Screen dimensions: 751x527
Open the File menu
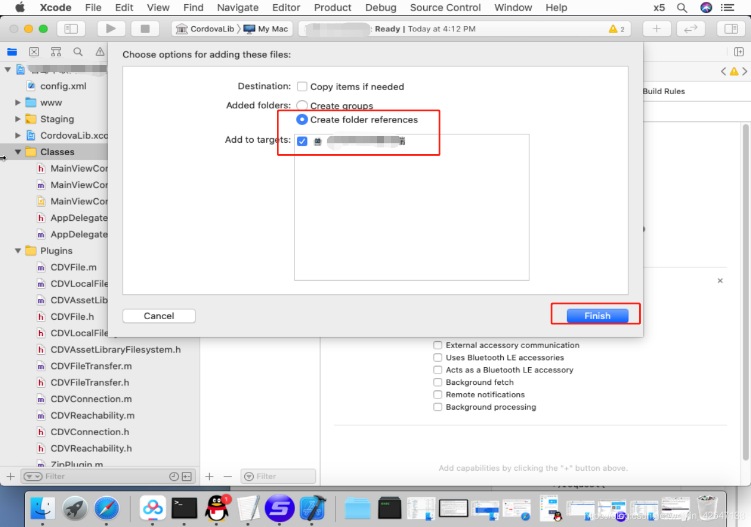tap(93, 8)
